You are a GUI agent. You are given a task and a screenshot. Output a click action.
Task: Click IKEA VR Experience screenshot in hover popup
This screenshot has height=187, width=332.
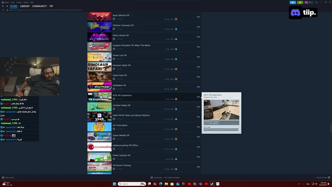tap(222, 110)
